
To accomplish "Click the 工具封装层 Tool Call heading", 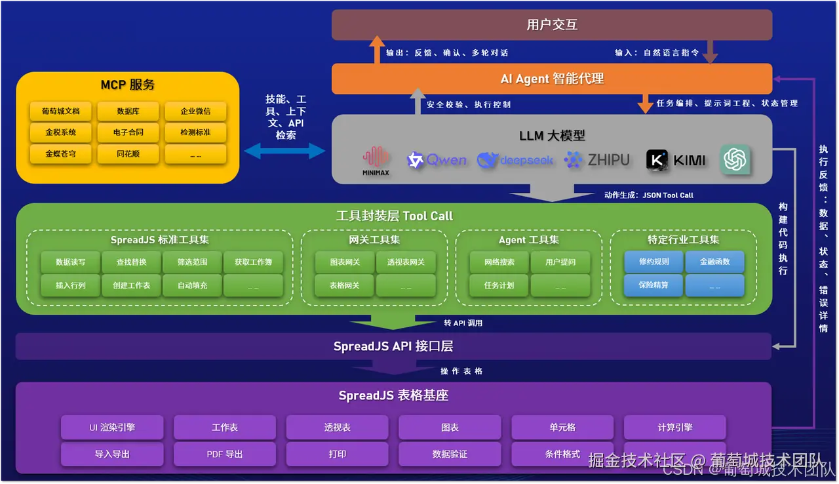I will (395, 216).
